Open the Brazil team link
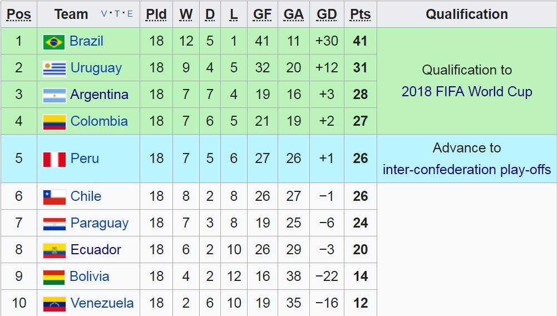Screen dimensions: 558x316 pos(86,41)
